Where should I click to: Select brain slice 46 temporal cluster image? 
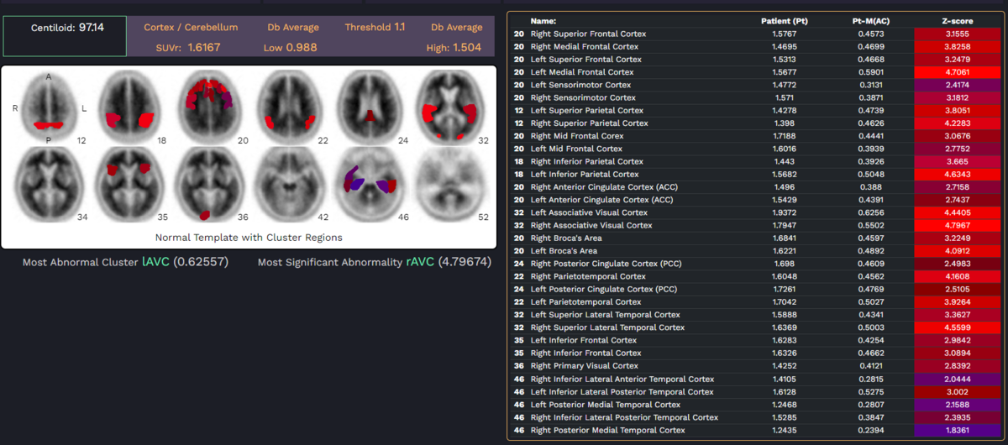click(371, 183)
